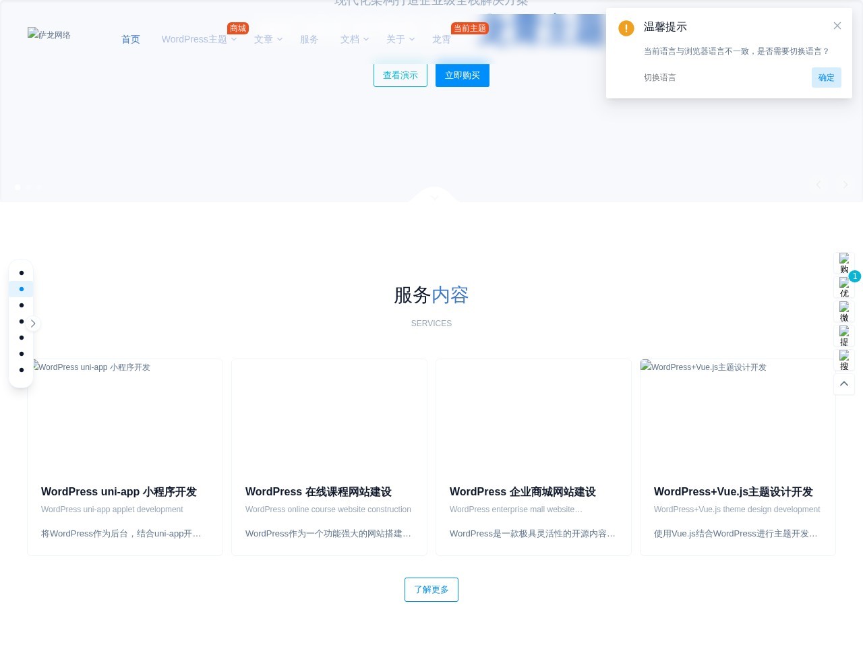Screen dimensions: 863x647
Task: Open WordPress+Vue.js主题设计开发 card title
Action: pyautogui.click(x=734, y=492)
